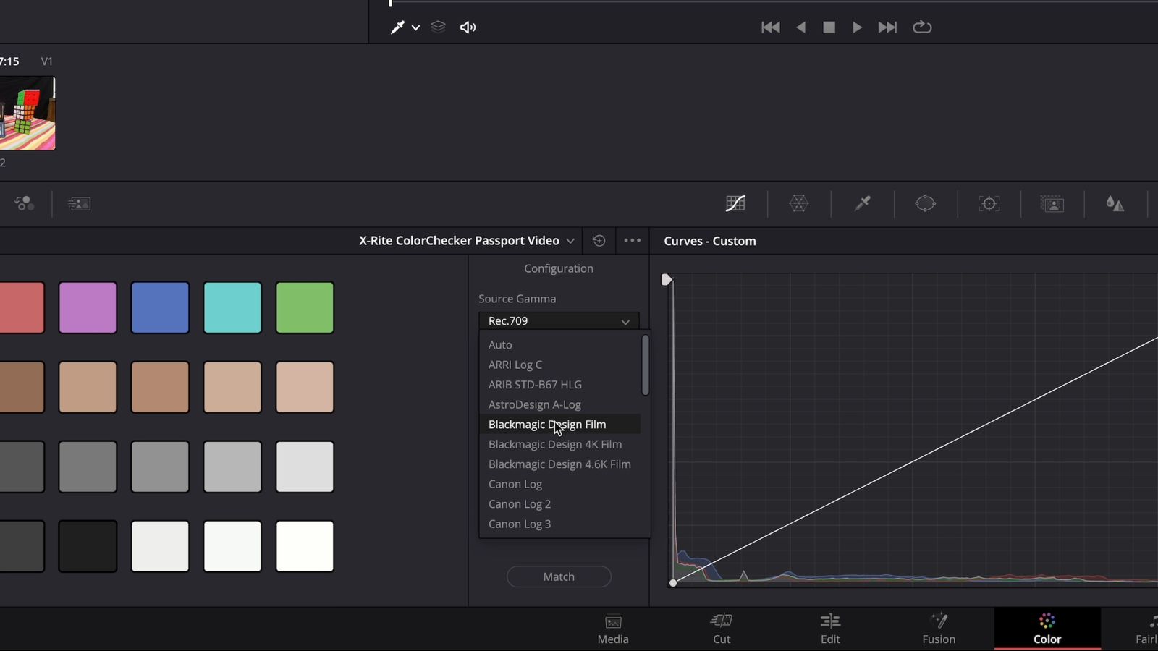Image resolution: width=1158 pixels, height=651 pixels.
Task: Mute audio with the speaker icon
Action: tap(468, 27)
